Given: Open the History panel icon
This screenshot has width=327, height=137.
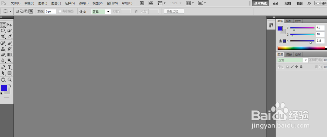Looking at the screenshot, I should coord(271,25).
